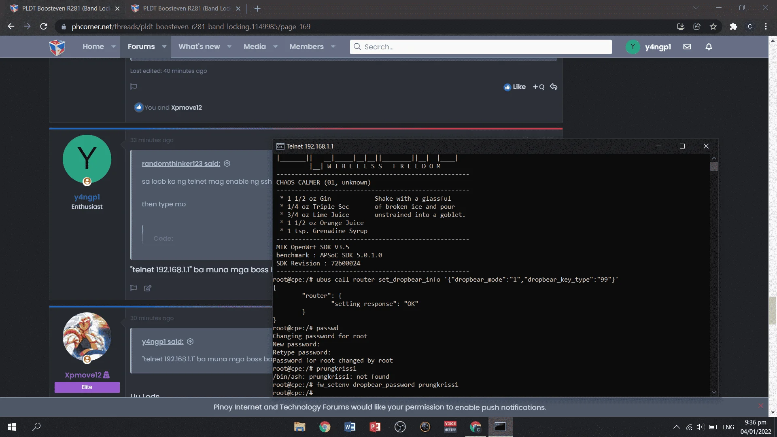
Task: Open the volume icon in system tray
Action: 701,427
